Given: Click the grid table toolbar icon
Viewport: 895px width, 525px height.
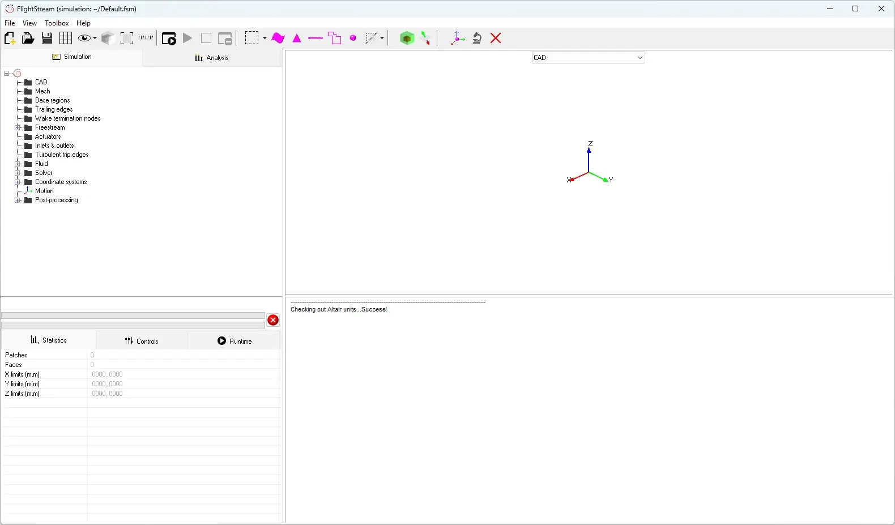Looking at the screenshot, I should coord(66,38).
